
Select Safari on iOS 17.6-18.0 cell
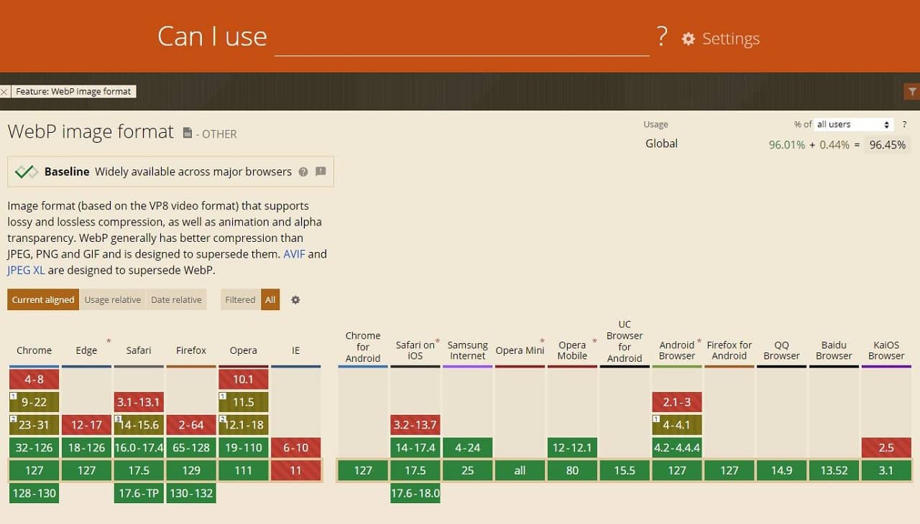click(415, 493)
